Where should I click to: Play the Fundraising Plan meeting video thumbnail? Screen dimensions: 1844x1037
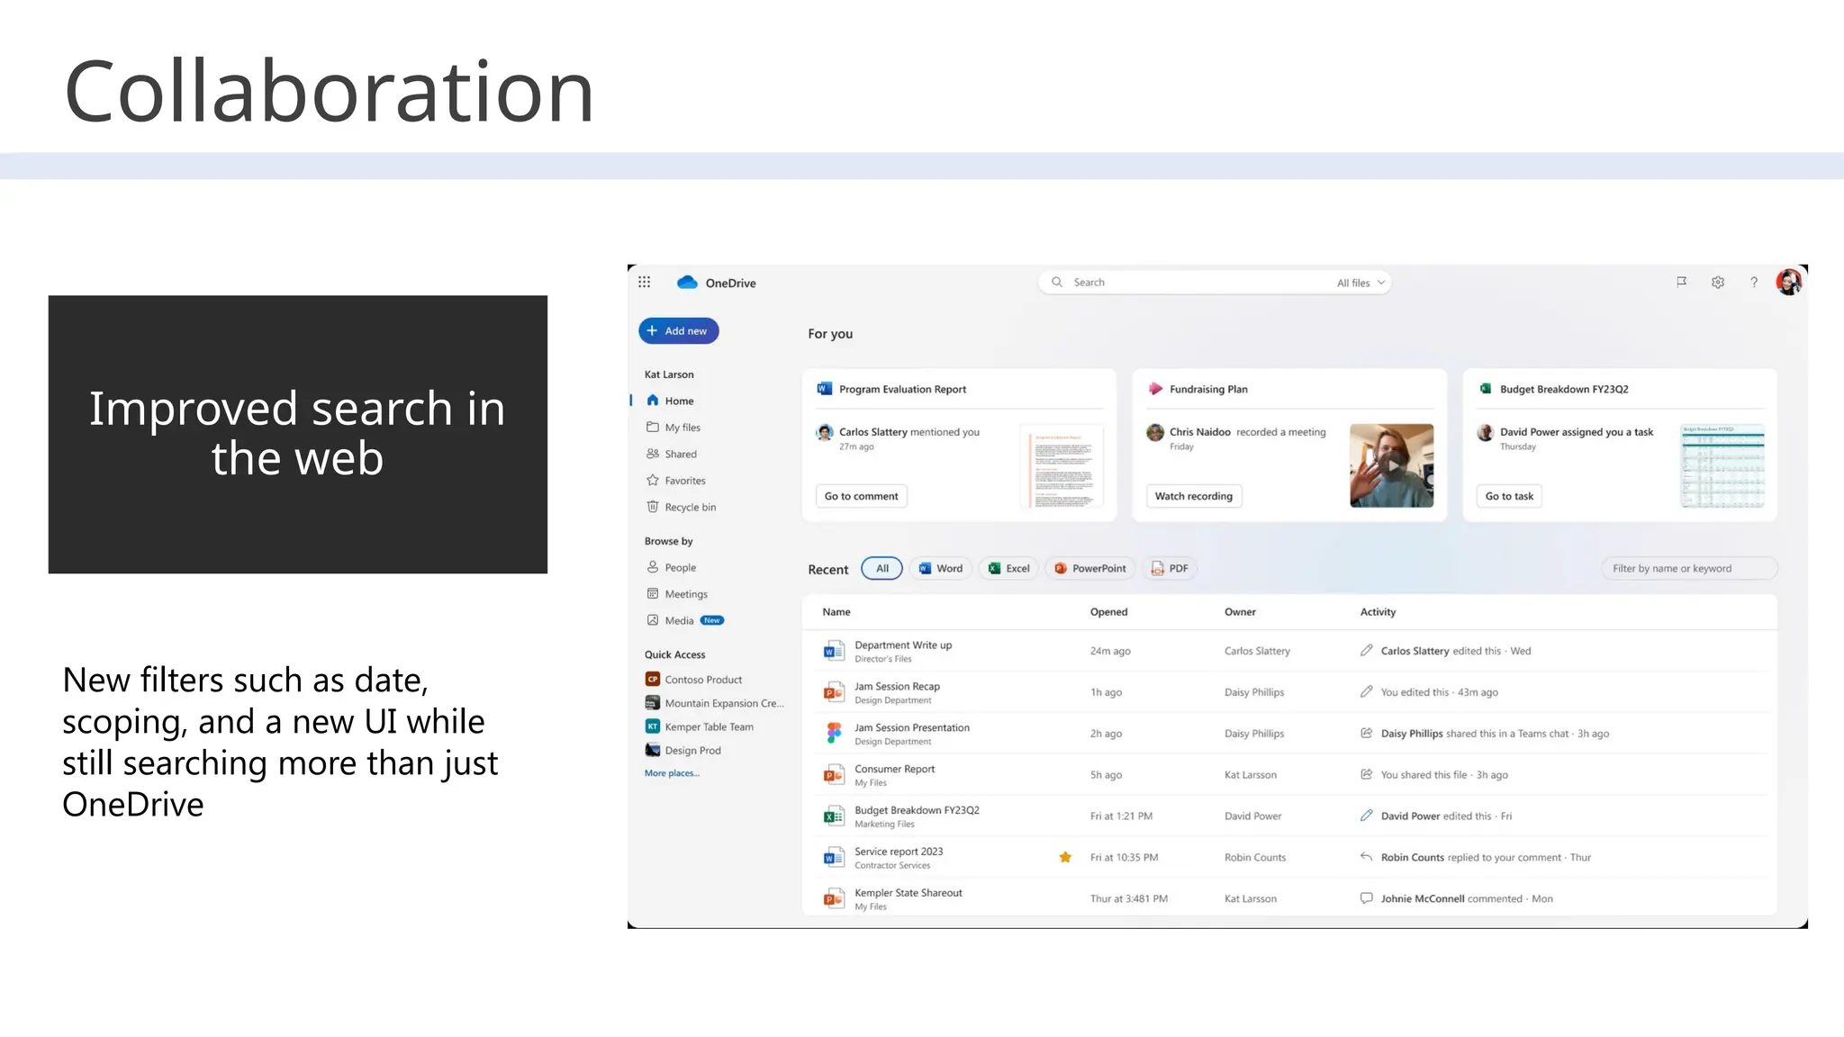1392,465
